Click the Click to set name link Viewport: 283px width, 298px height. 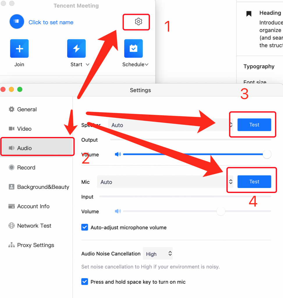pyautogui.click(x=51, y=22)
